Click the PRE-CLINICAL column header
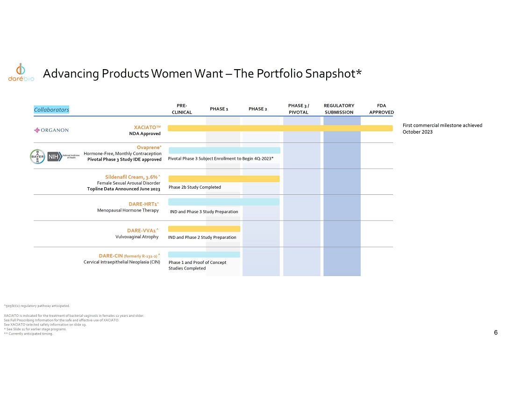Screen dimensions: 514x398 pos(182,109)
